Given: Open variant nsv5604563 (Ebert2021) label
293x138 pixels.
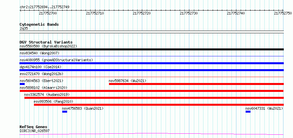Looking at the screenshot, I should [x=41, y=81].
